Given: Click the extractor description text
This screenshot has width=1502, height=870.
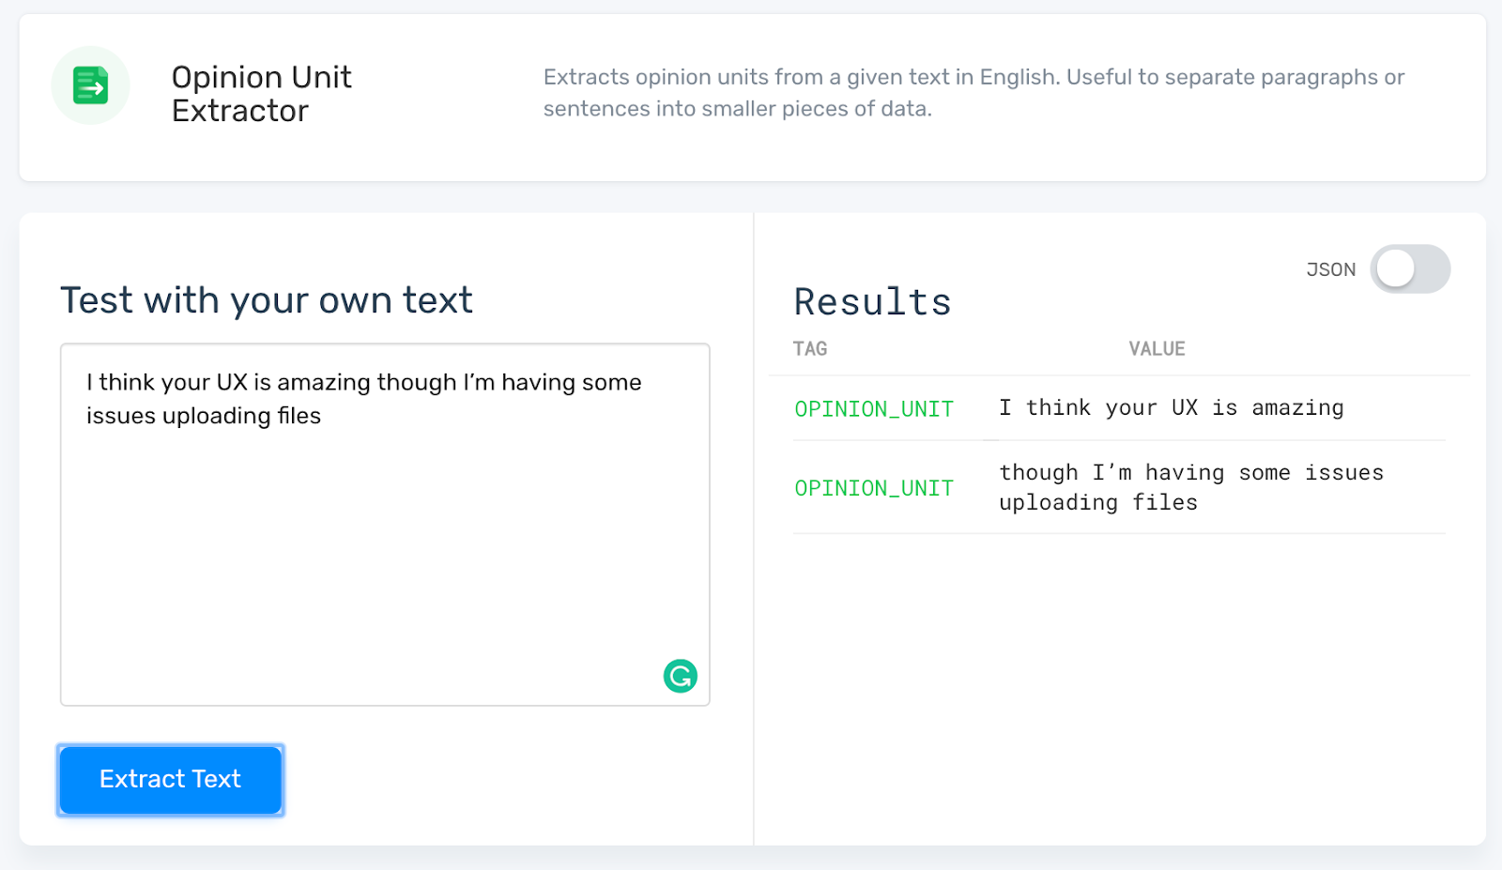Looking at the screenshot, I should point(973,93).
